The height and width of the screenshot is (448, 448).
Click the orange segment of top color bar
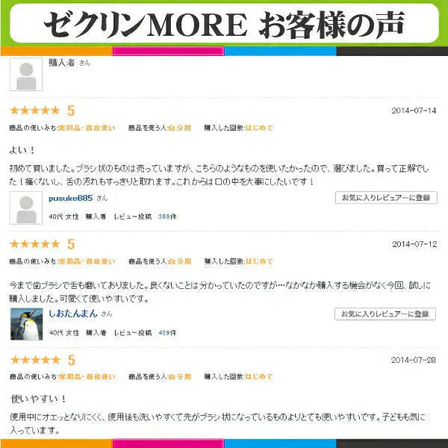click(56, 51)
